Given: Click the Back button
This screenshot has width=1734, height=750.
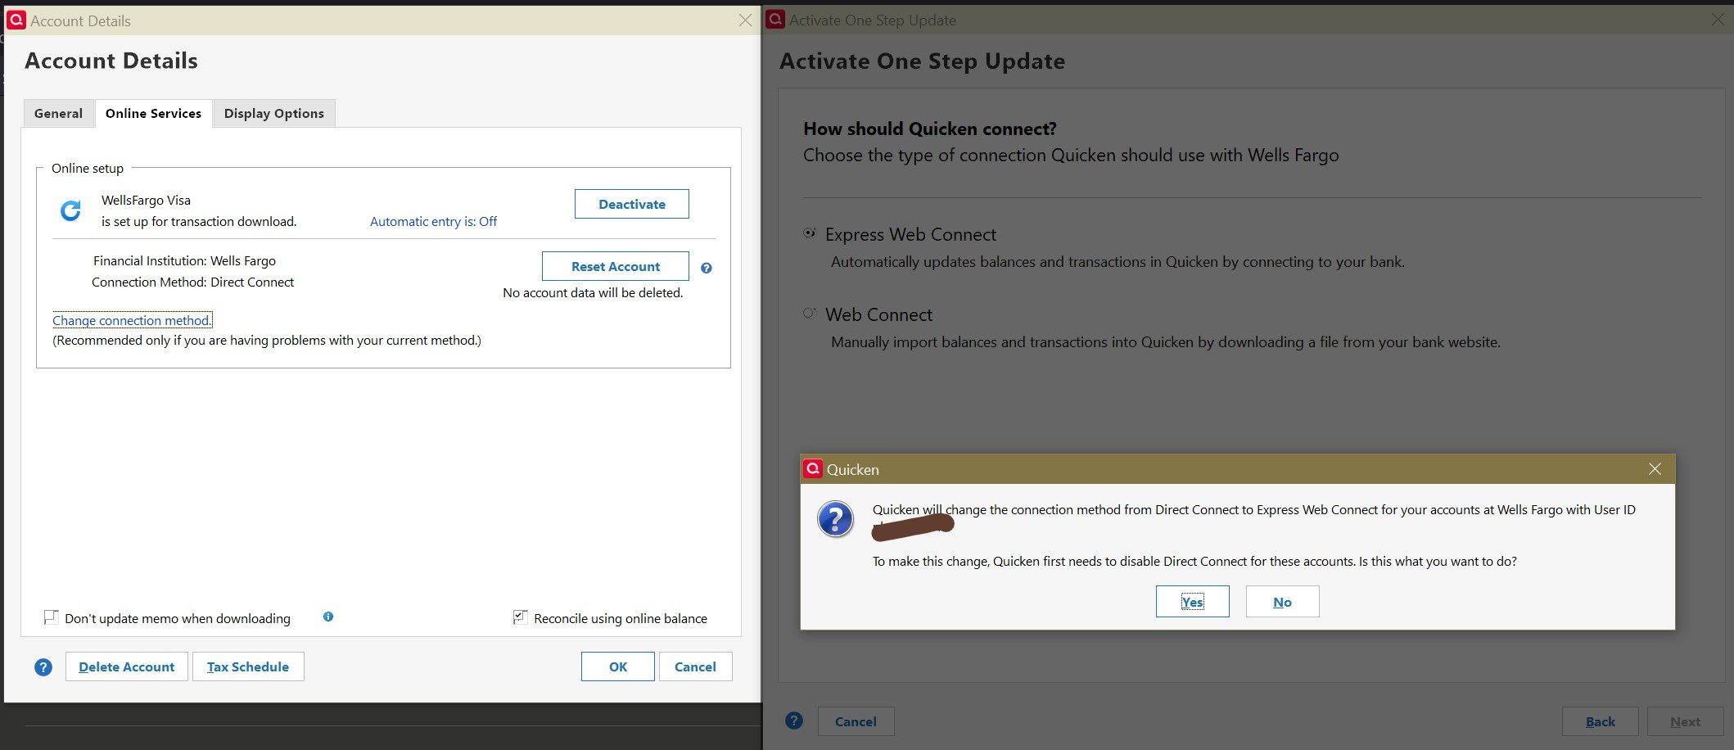Looking at the screenshot, I should [1600, 721].
